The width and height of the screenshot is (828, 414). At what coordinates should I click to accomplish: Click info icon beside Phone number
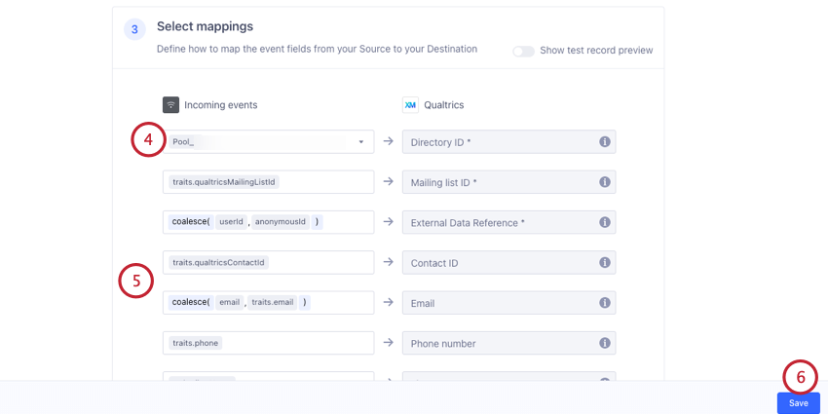coord(604,343)
